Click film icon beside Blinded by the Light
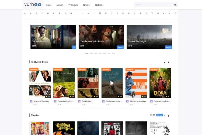The height and width of the screenshot is (135, 202). [x=127, y=102]
